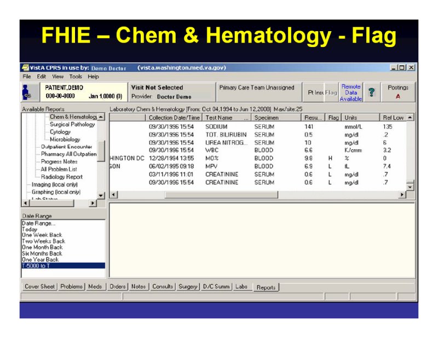Select Graphing (local only) item

[x=56, y=192]
